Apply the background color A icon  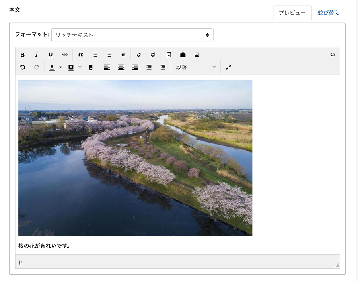click(71, 67)
